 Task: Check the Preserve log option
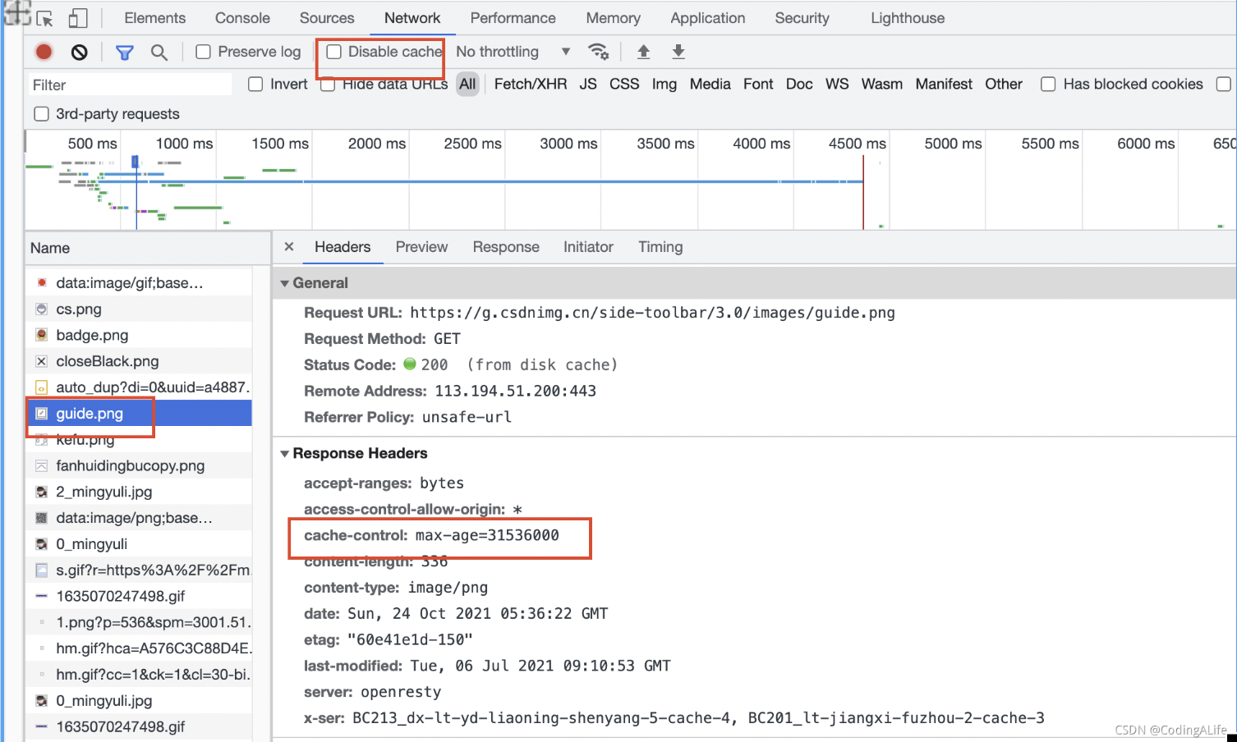click(x=202, y=51)
